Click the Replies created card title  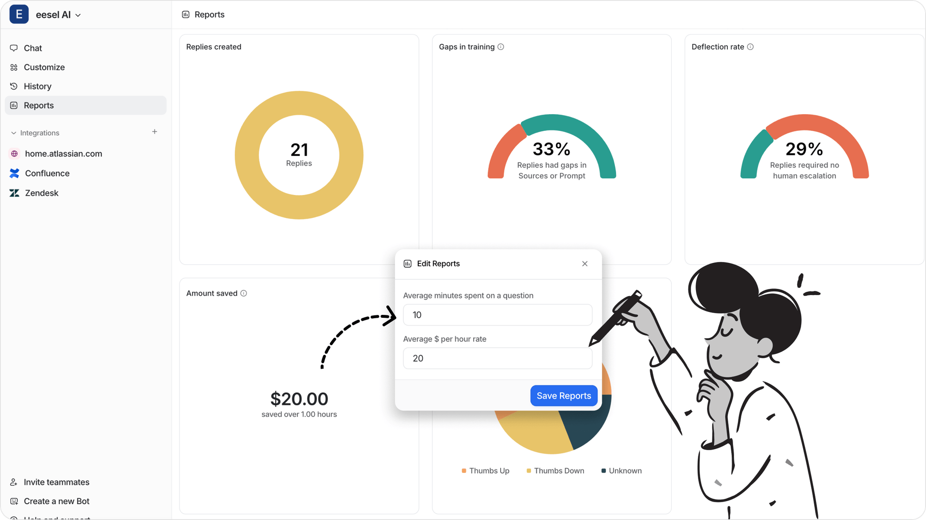tap(214, 47)
